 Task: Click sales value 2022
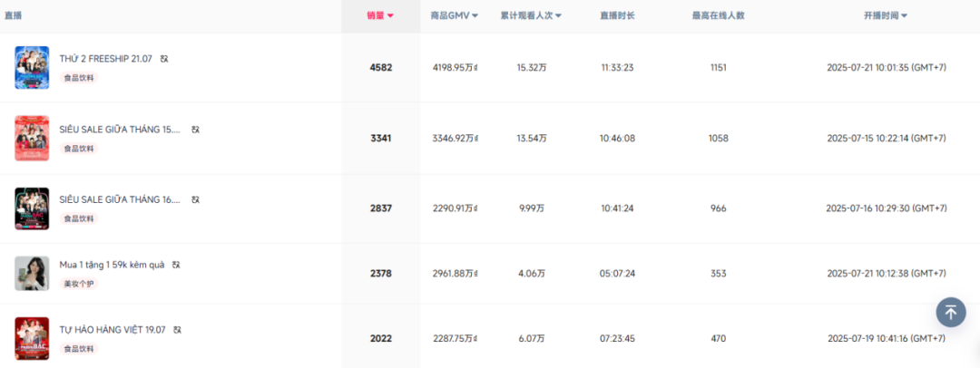click(380, 338)
